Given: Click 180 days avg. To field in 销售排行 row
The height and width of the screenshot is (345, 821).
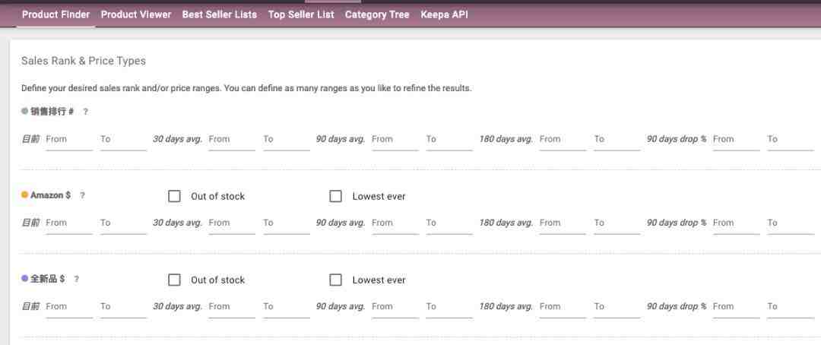Looking at the screenshot, I should coord(617,140).
